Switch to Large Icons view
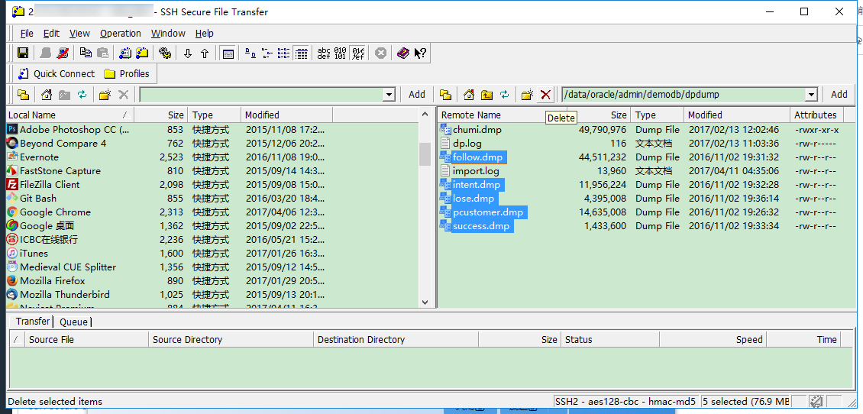 pos(250,53)
